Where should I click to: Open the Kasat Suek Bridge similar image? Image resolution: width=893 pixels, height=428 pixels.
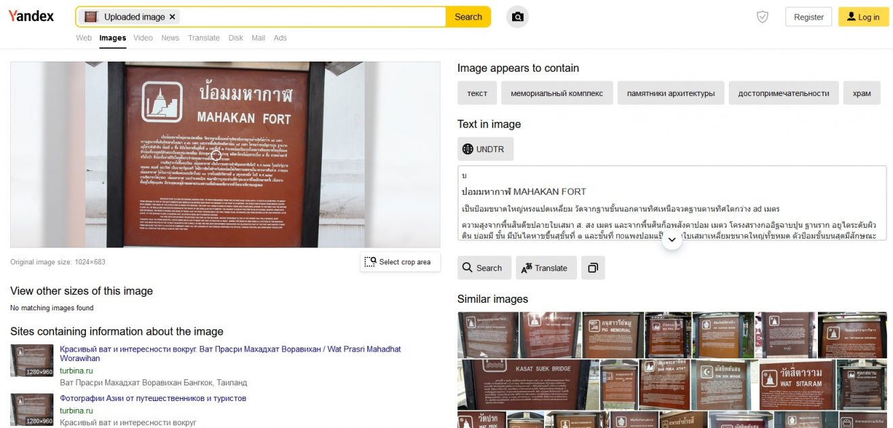524,384
